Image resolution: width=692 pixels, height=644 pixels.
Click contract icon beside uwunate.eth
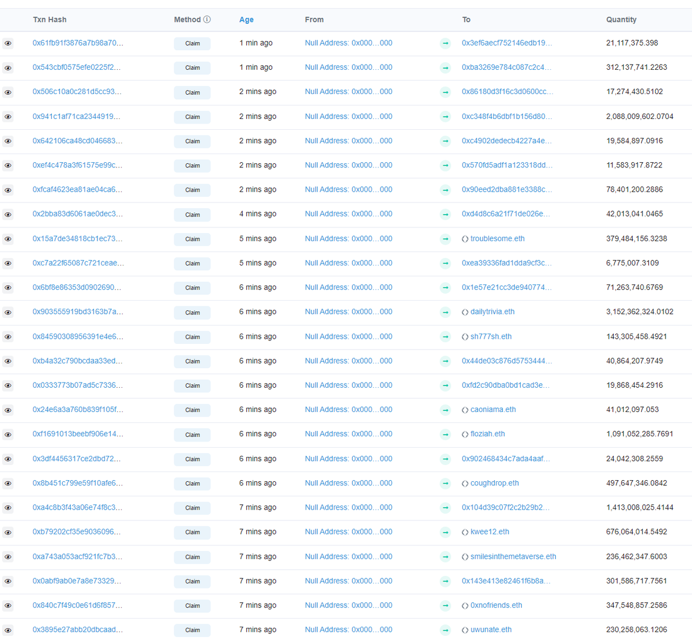coord(465,630)
